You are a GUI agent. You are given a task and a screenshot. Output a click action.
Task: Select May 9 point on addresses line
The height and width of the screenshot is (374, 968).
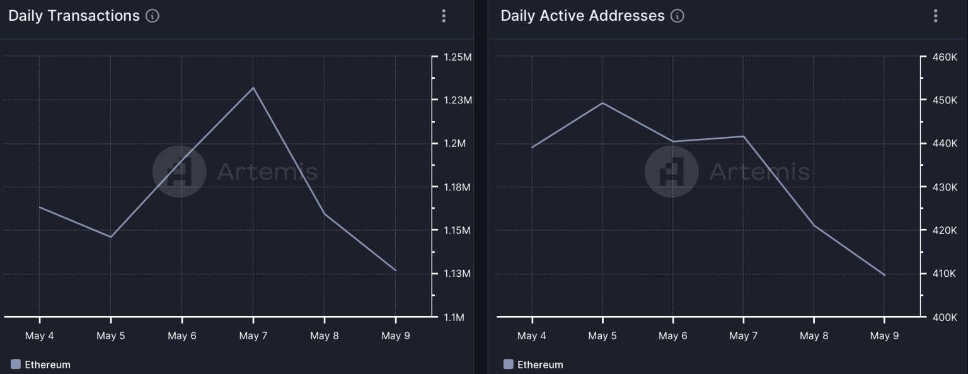884,275
